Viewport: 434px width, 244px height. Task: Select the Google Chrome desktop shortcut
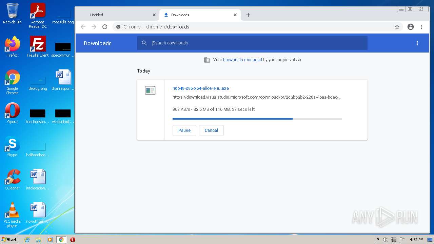pyautogui.click(x=12, y=82)
